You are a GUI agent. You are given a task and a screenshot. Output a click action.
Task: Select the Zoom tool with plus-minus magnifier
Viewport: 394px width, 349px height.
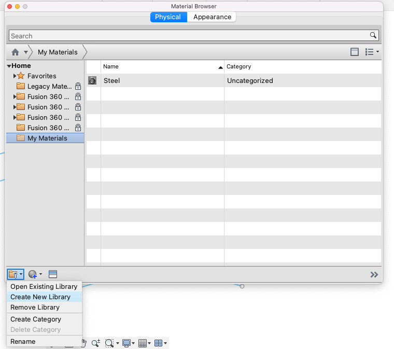tap(96, 343)
